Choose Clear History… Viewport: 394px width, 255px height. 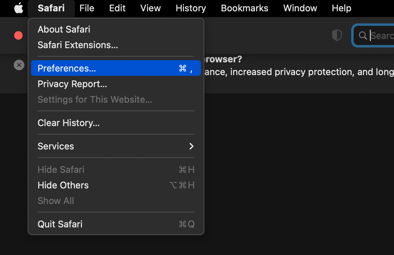coord(116,123)
